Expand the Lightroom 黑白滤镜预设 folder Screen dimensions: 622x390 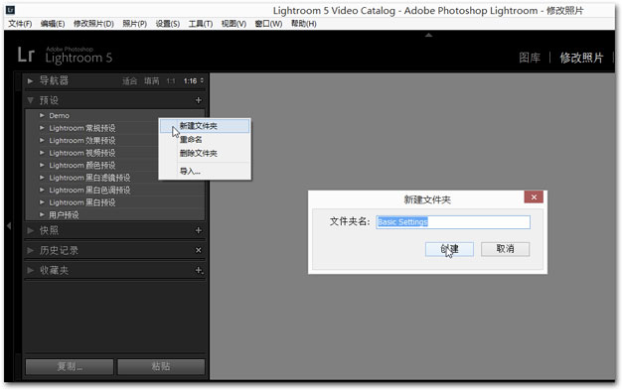[x=42, y=178]
